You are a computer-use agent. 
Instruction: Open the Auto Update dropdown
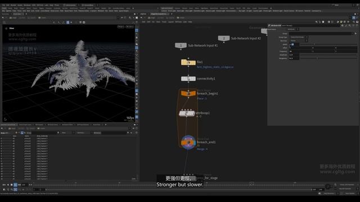pos(351,194)
